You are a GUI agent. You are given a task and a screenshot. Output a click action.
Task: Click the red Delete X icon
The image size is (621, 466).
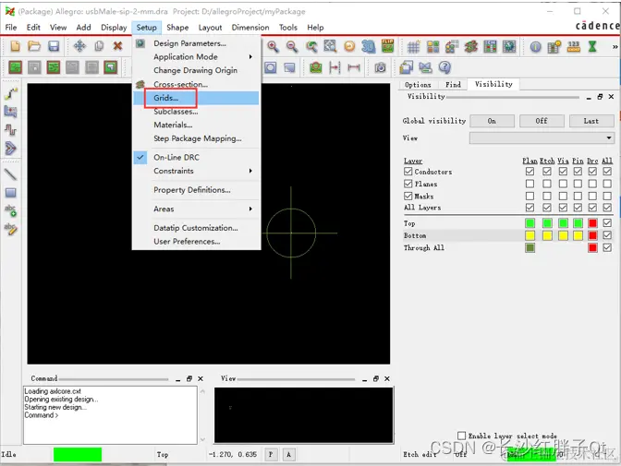(x=117, y=46)
